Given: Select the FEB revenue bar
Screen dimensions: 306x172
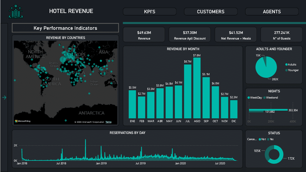Looking at the screenshot, I should (141, 107).
